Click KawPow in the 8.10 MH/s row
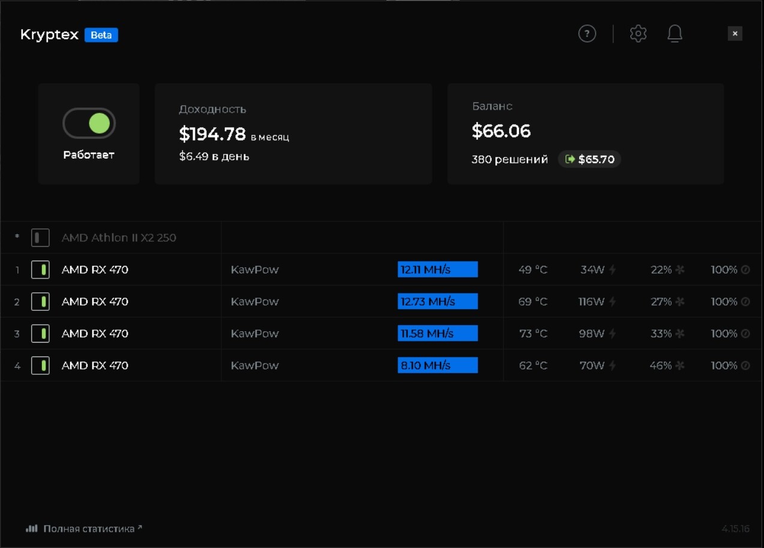This screenshot has height=548, width=764. pyautogui.click(x=255, y=365)
